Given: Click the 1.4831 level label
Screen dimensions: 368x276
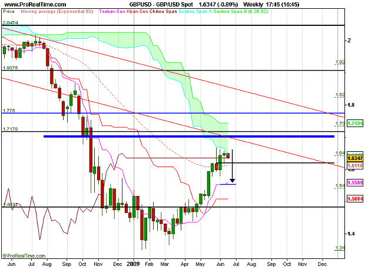Looking at the screenshot, I should tap(10, 204).
